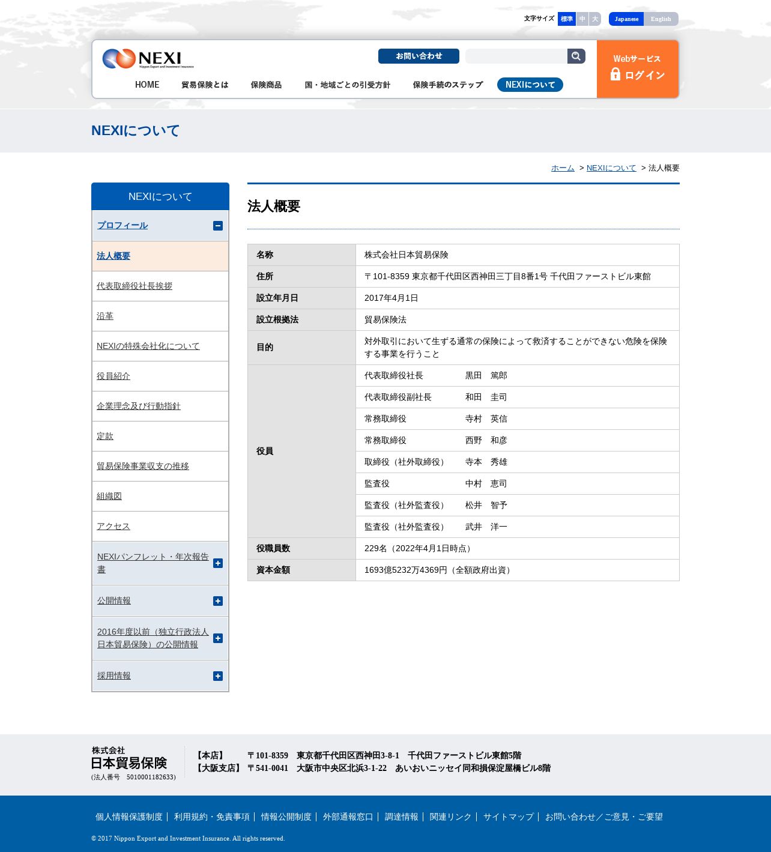Image resolution: width=771 pixels, height=852 pixels.
Task: Switch language to Japanese
Action: coord(626,19)
